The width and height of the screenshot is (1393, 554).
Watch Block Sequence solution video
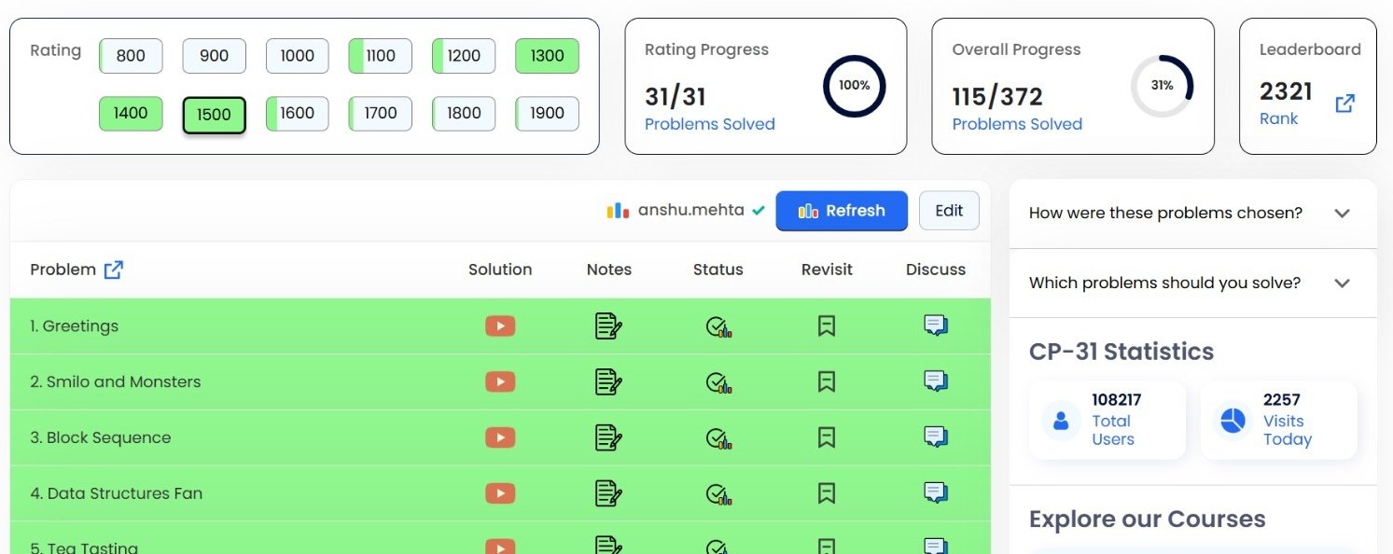pos(500,437)
